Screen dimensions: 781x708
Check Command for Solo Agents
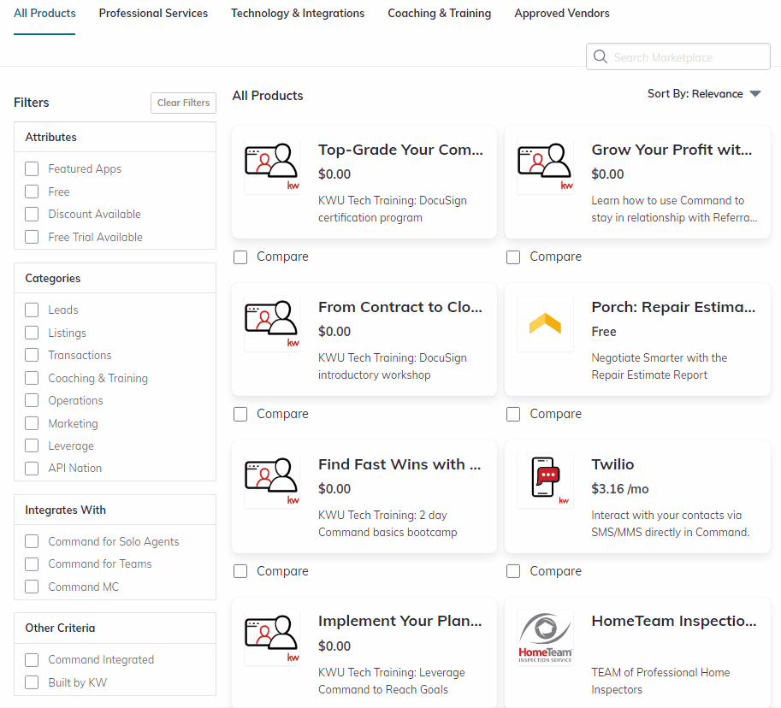click(x=32, y=541)
